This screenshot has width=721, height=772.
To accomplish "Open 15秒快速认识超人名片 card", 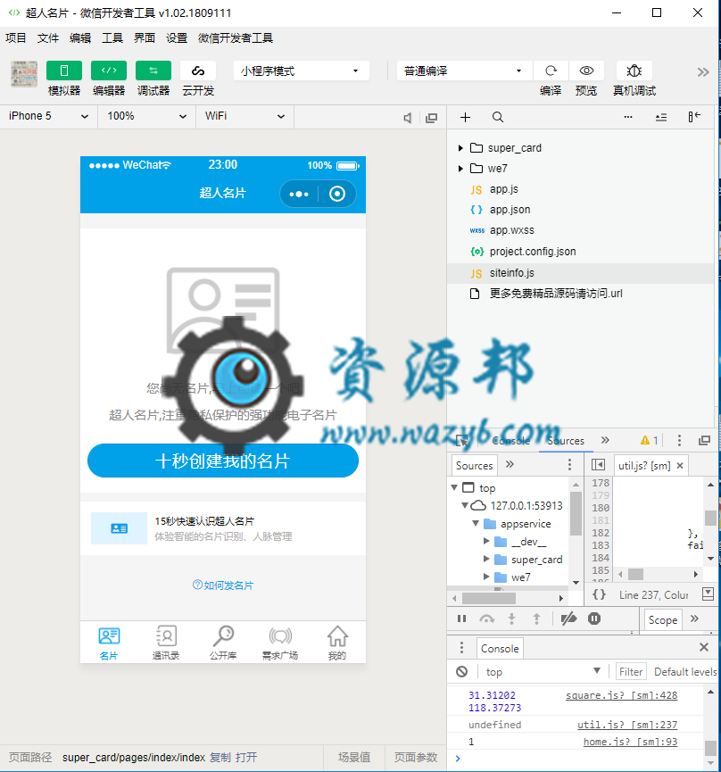I will point(223,528).
